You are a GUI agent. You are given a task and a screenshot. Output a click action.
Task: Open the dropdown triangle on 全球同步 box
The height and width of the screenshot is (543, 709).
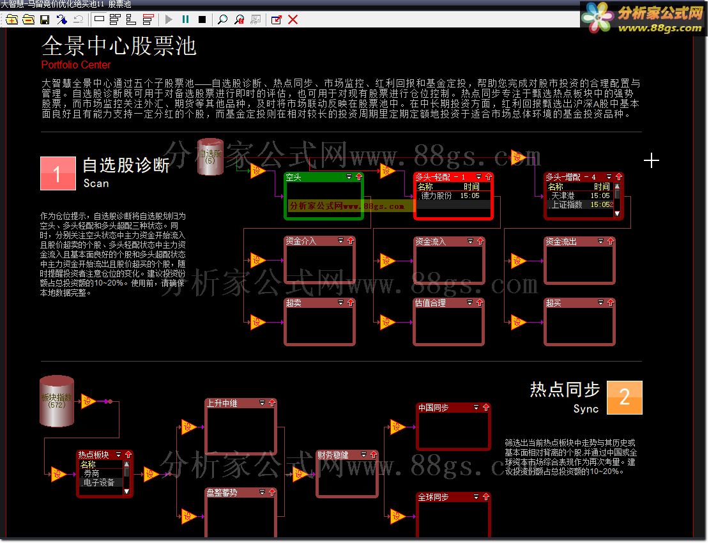476,497
